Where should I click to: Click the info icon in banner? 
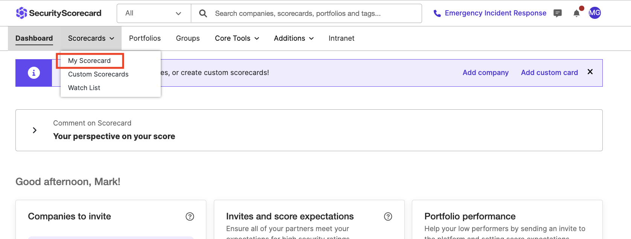[x=34, y=73]
